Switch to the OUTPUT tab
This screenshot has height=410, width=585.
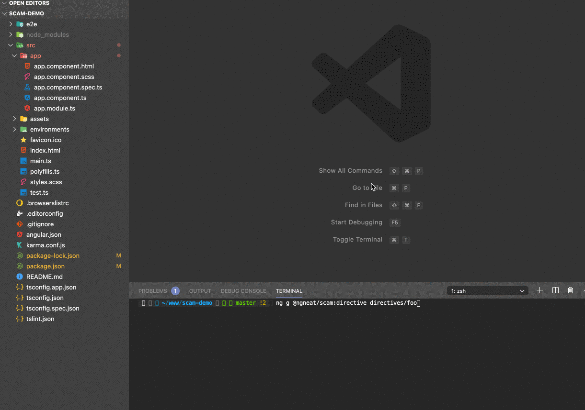tap(200, 291)
